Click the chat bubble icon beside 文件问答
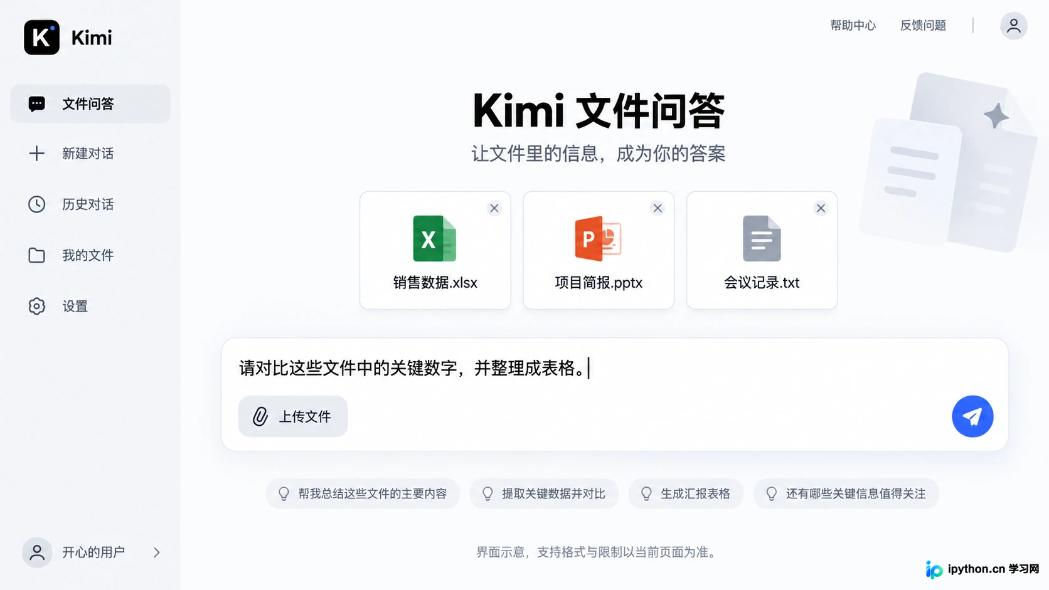The image size is (1049, 590). (x=37, y=104)
